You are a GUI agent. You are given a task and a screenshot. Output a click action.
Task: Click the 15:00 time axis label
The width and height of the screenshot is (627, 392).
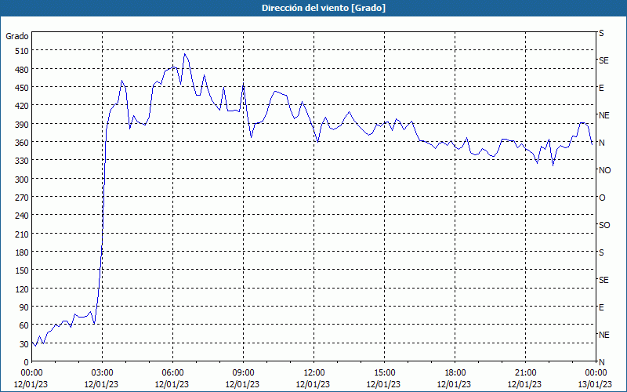pyautogui.click(x=384, y=373)
